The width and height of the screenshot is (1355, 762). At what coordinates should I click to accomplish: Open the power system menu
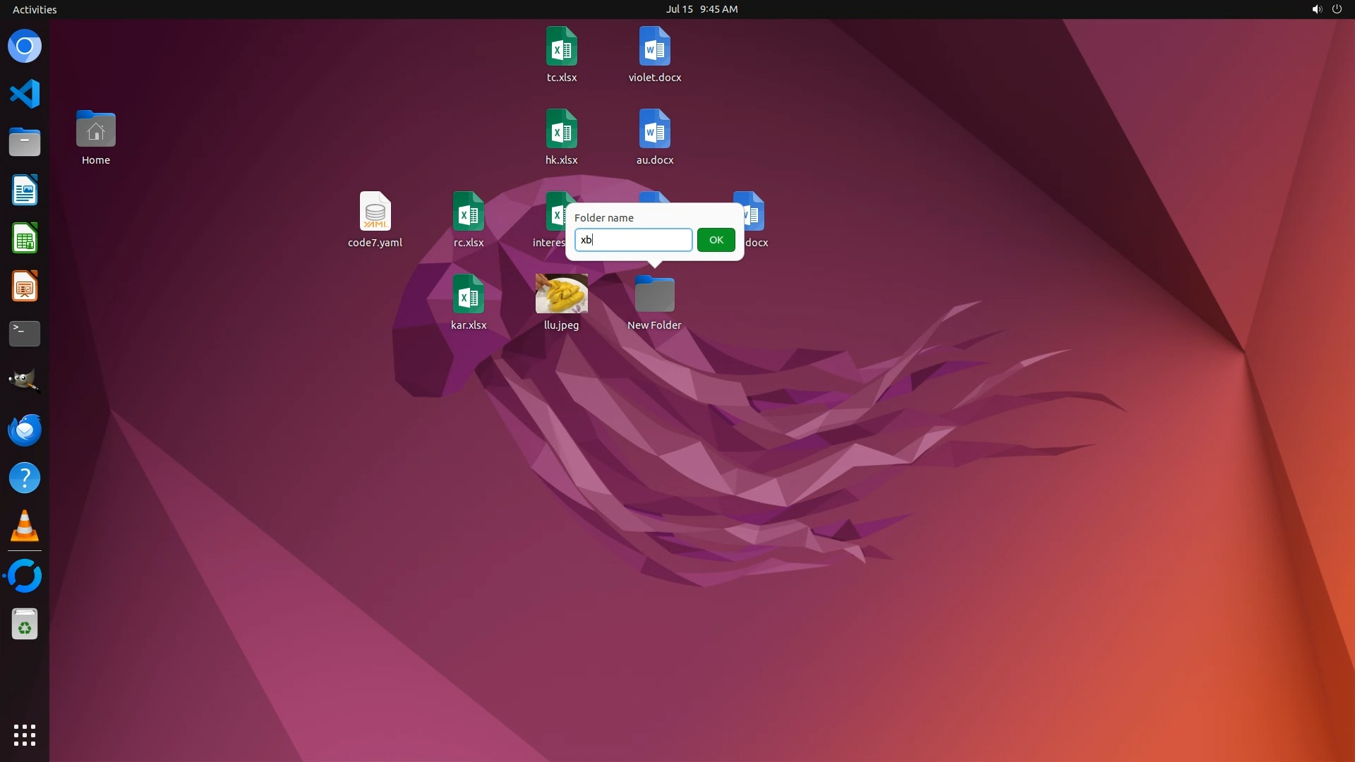[x=1337, y=9]
